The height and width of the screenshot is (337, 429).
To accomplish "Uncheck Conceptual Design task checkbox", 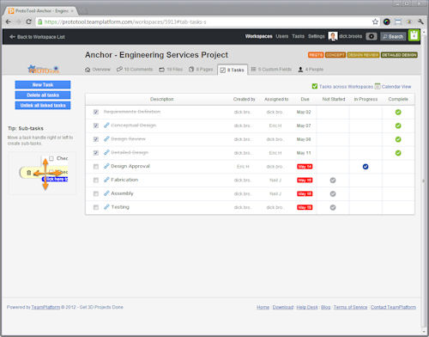I will click(x=96, y=126).
